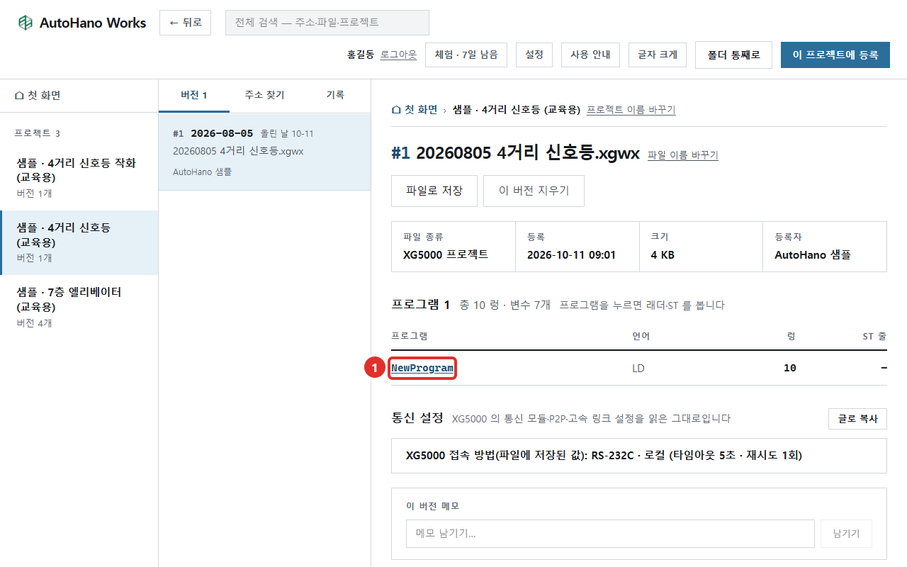907x567 pixels.
Task: Click 이 프로젝트에 등록 button
Action: click(x=835, y=55)
